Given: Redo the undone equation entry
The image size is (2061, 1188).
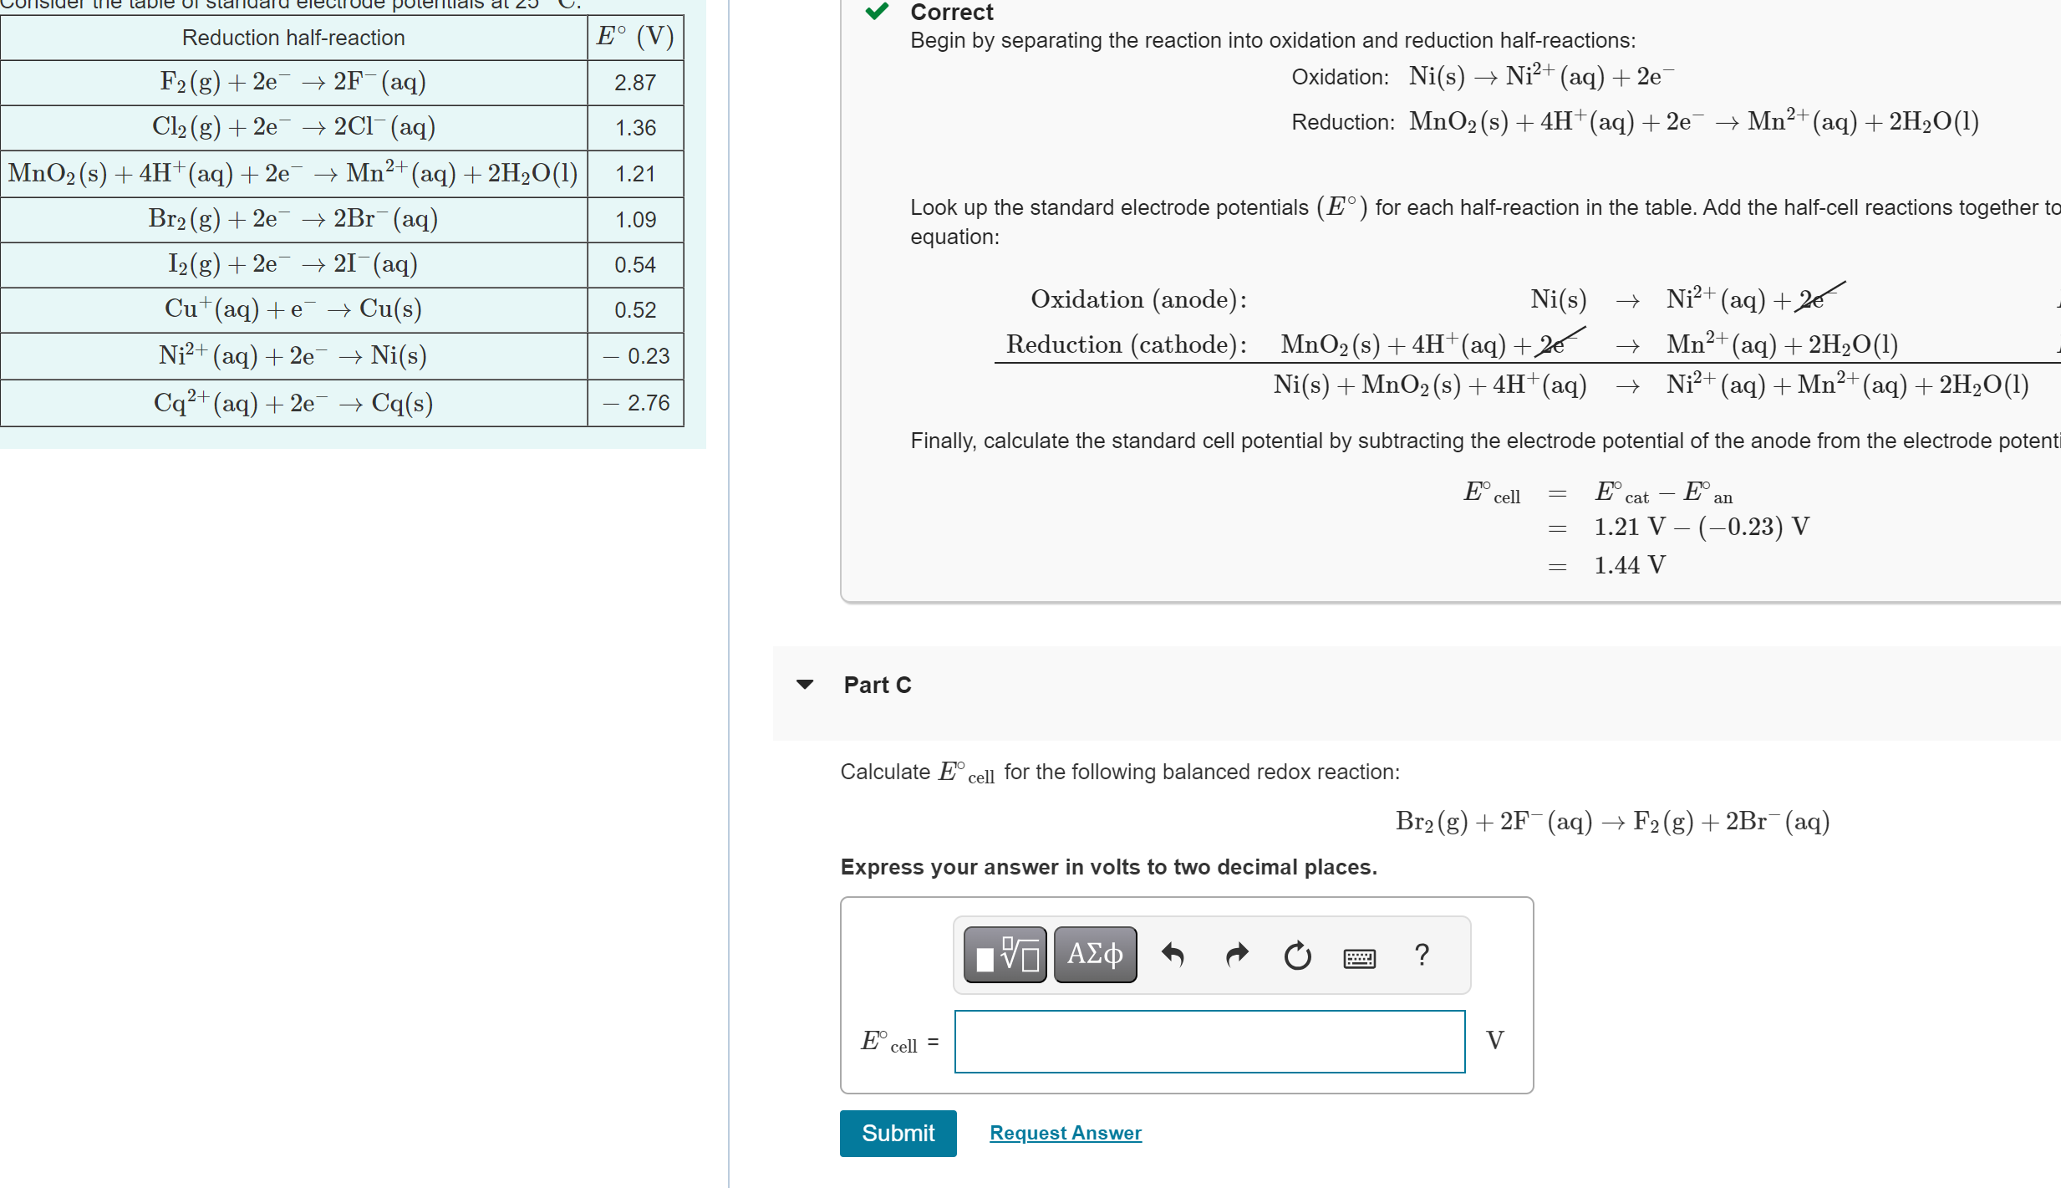Looking at the screenshot, I should pyautogui.click(x=1236, y=954).
